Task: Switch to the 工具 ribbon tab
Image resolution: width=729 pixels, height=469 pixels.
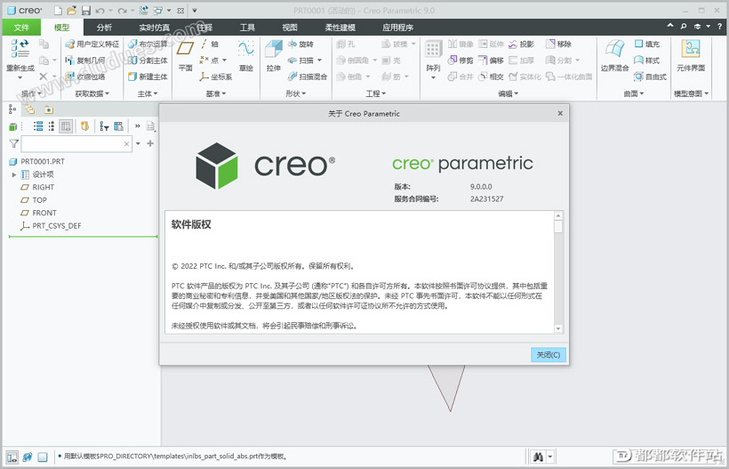Action: [247, 28]
